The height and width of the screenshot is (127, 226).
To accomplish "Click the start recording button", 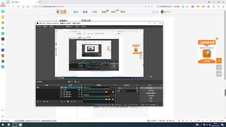I will 151,91.
